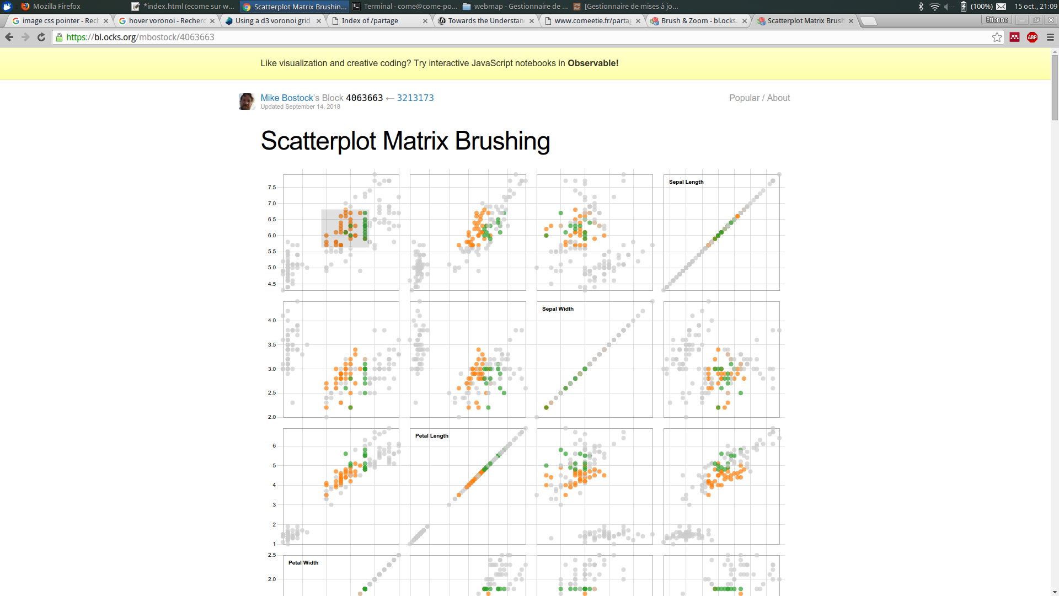Viewport: 1059px width, 596px height.
Task: Open Mike Bostock's profile link
Action: (x=286, y=98)
